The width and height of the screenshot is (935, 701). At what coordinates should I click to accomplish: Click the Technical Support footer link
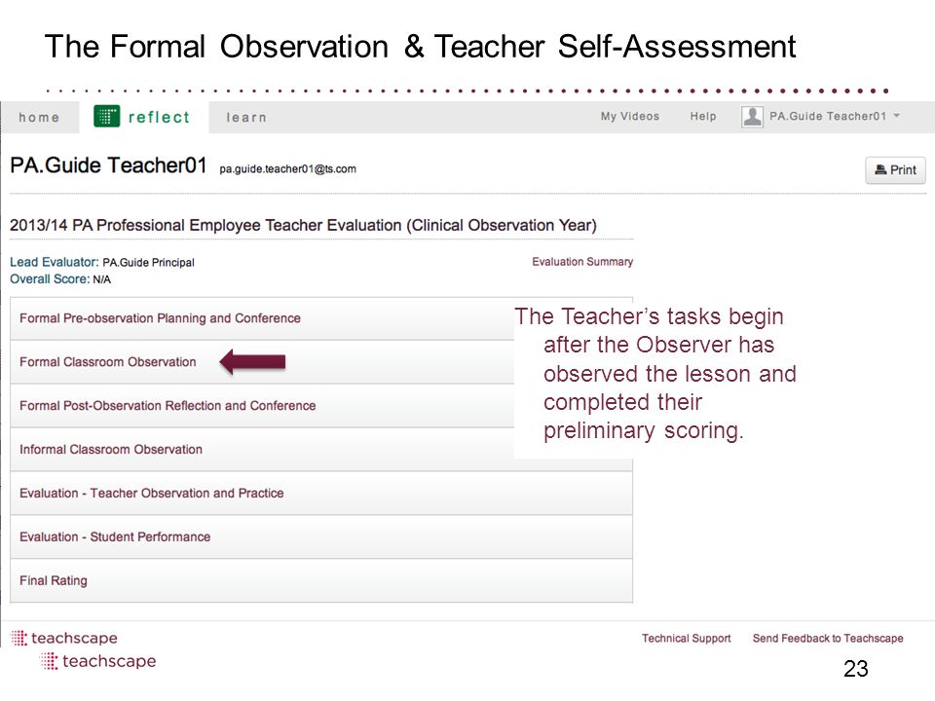tap(687, 639)
